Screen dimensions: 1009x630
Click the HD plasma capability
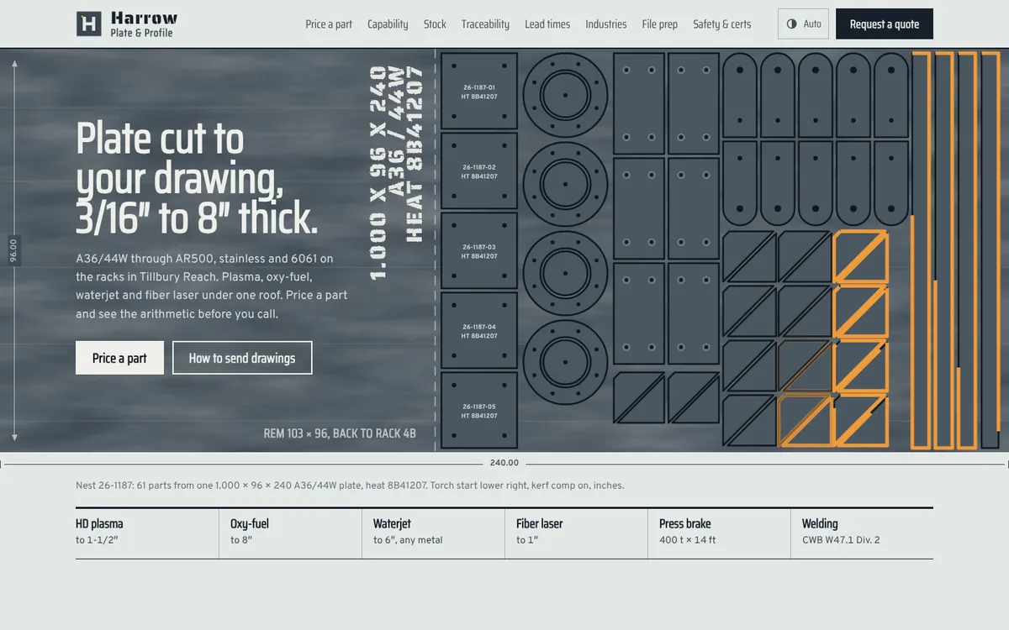pyautogui.click(x=147, y=533)
